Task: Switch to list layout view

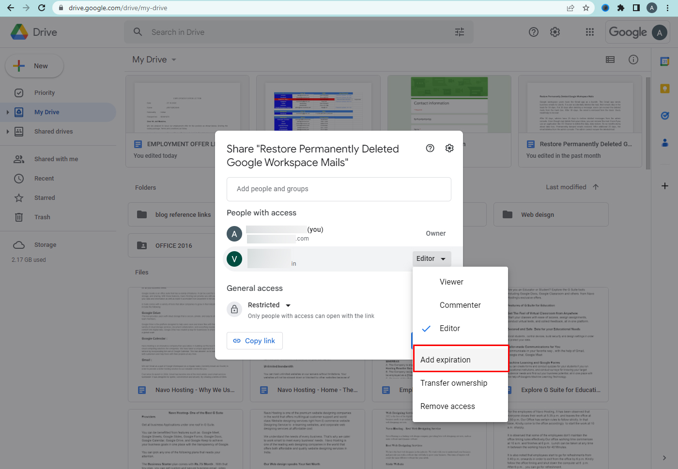Action: pos(610,60)
